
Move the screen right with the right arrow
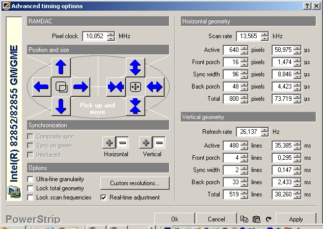pyautogui.click(x=80, y=87)
